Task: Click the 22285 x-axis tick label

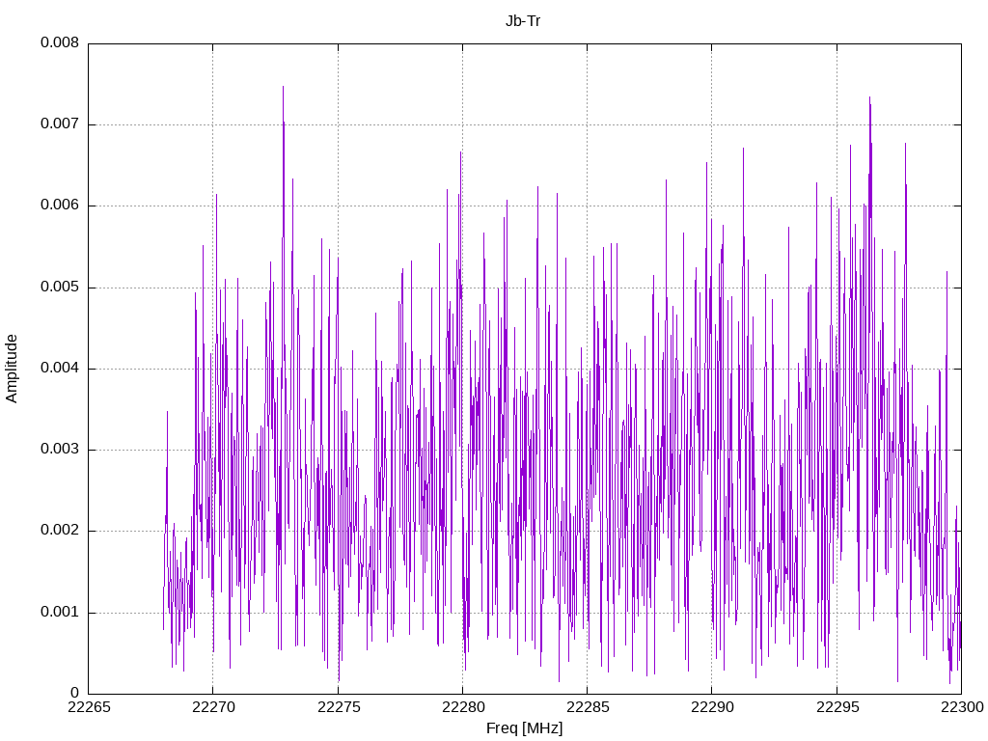Action: point(588,707)
